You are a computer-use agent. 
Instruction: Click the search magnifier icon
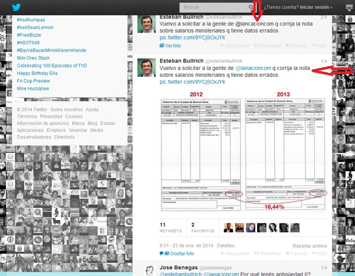coord(251,7)
